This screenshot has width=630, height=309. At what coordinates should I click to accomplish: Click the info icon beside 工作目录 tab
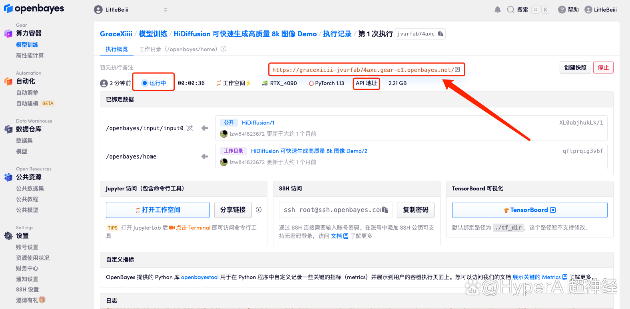223,49
